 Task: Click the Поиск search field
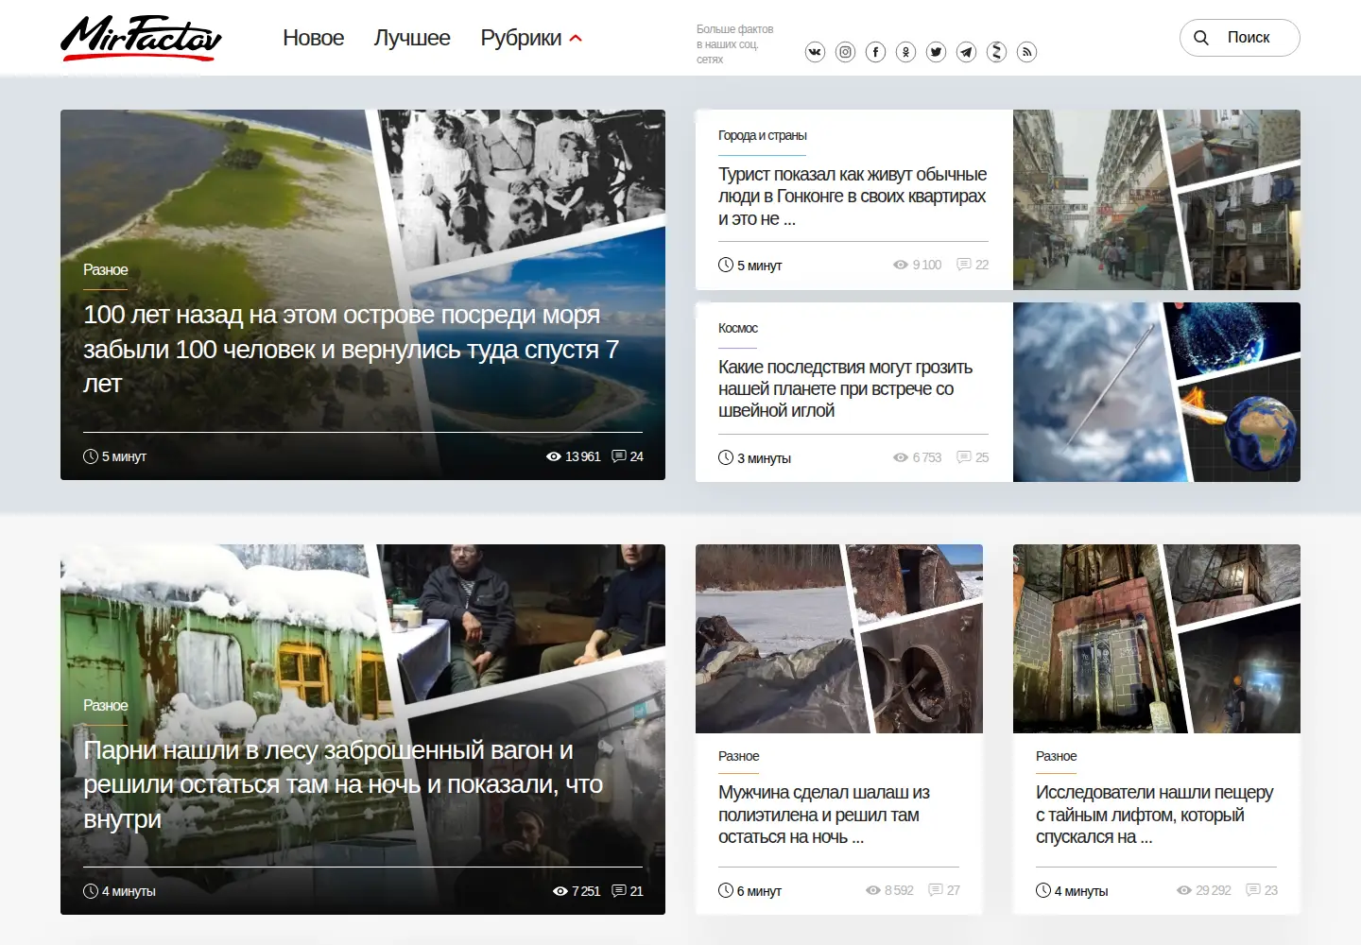pyautogui.click(x=1239, y=38)
